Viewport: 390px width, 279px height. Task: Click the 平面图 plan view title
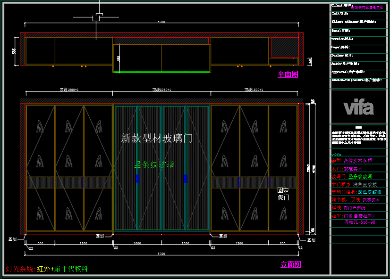point(288,74)
